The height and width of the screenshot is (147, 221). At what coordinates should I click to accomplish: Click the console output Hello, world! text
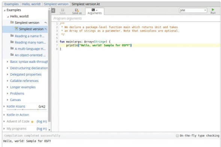pos(27,141)
